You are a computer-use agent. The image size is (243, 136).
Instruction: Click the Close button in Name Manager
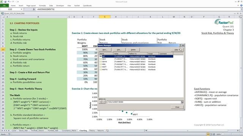coord(177,107)
